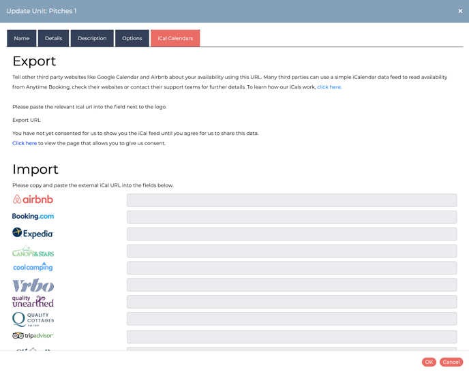Open the 'Click here' consent page link
The width and height of the screenshot is (469, 372).
pyautogui.click(x=25, y=143)
